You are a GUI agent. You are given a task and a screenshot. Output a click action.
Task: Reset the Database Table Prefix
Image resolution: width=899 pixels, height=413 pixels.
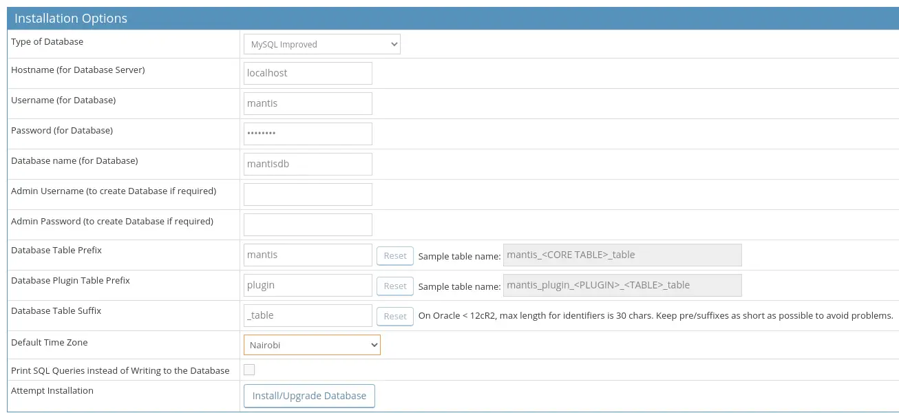pyautogui.click(x=394, y=255)
